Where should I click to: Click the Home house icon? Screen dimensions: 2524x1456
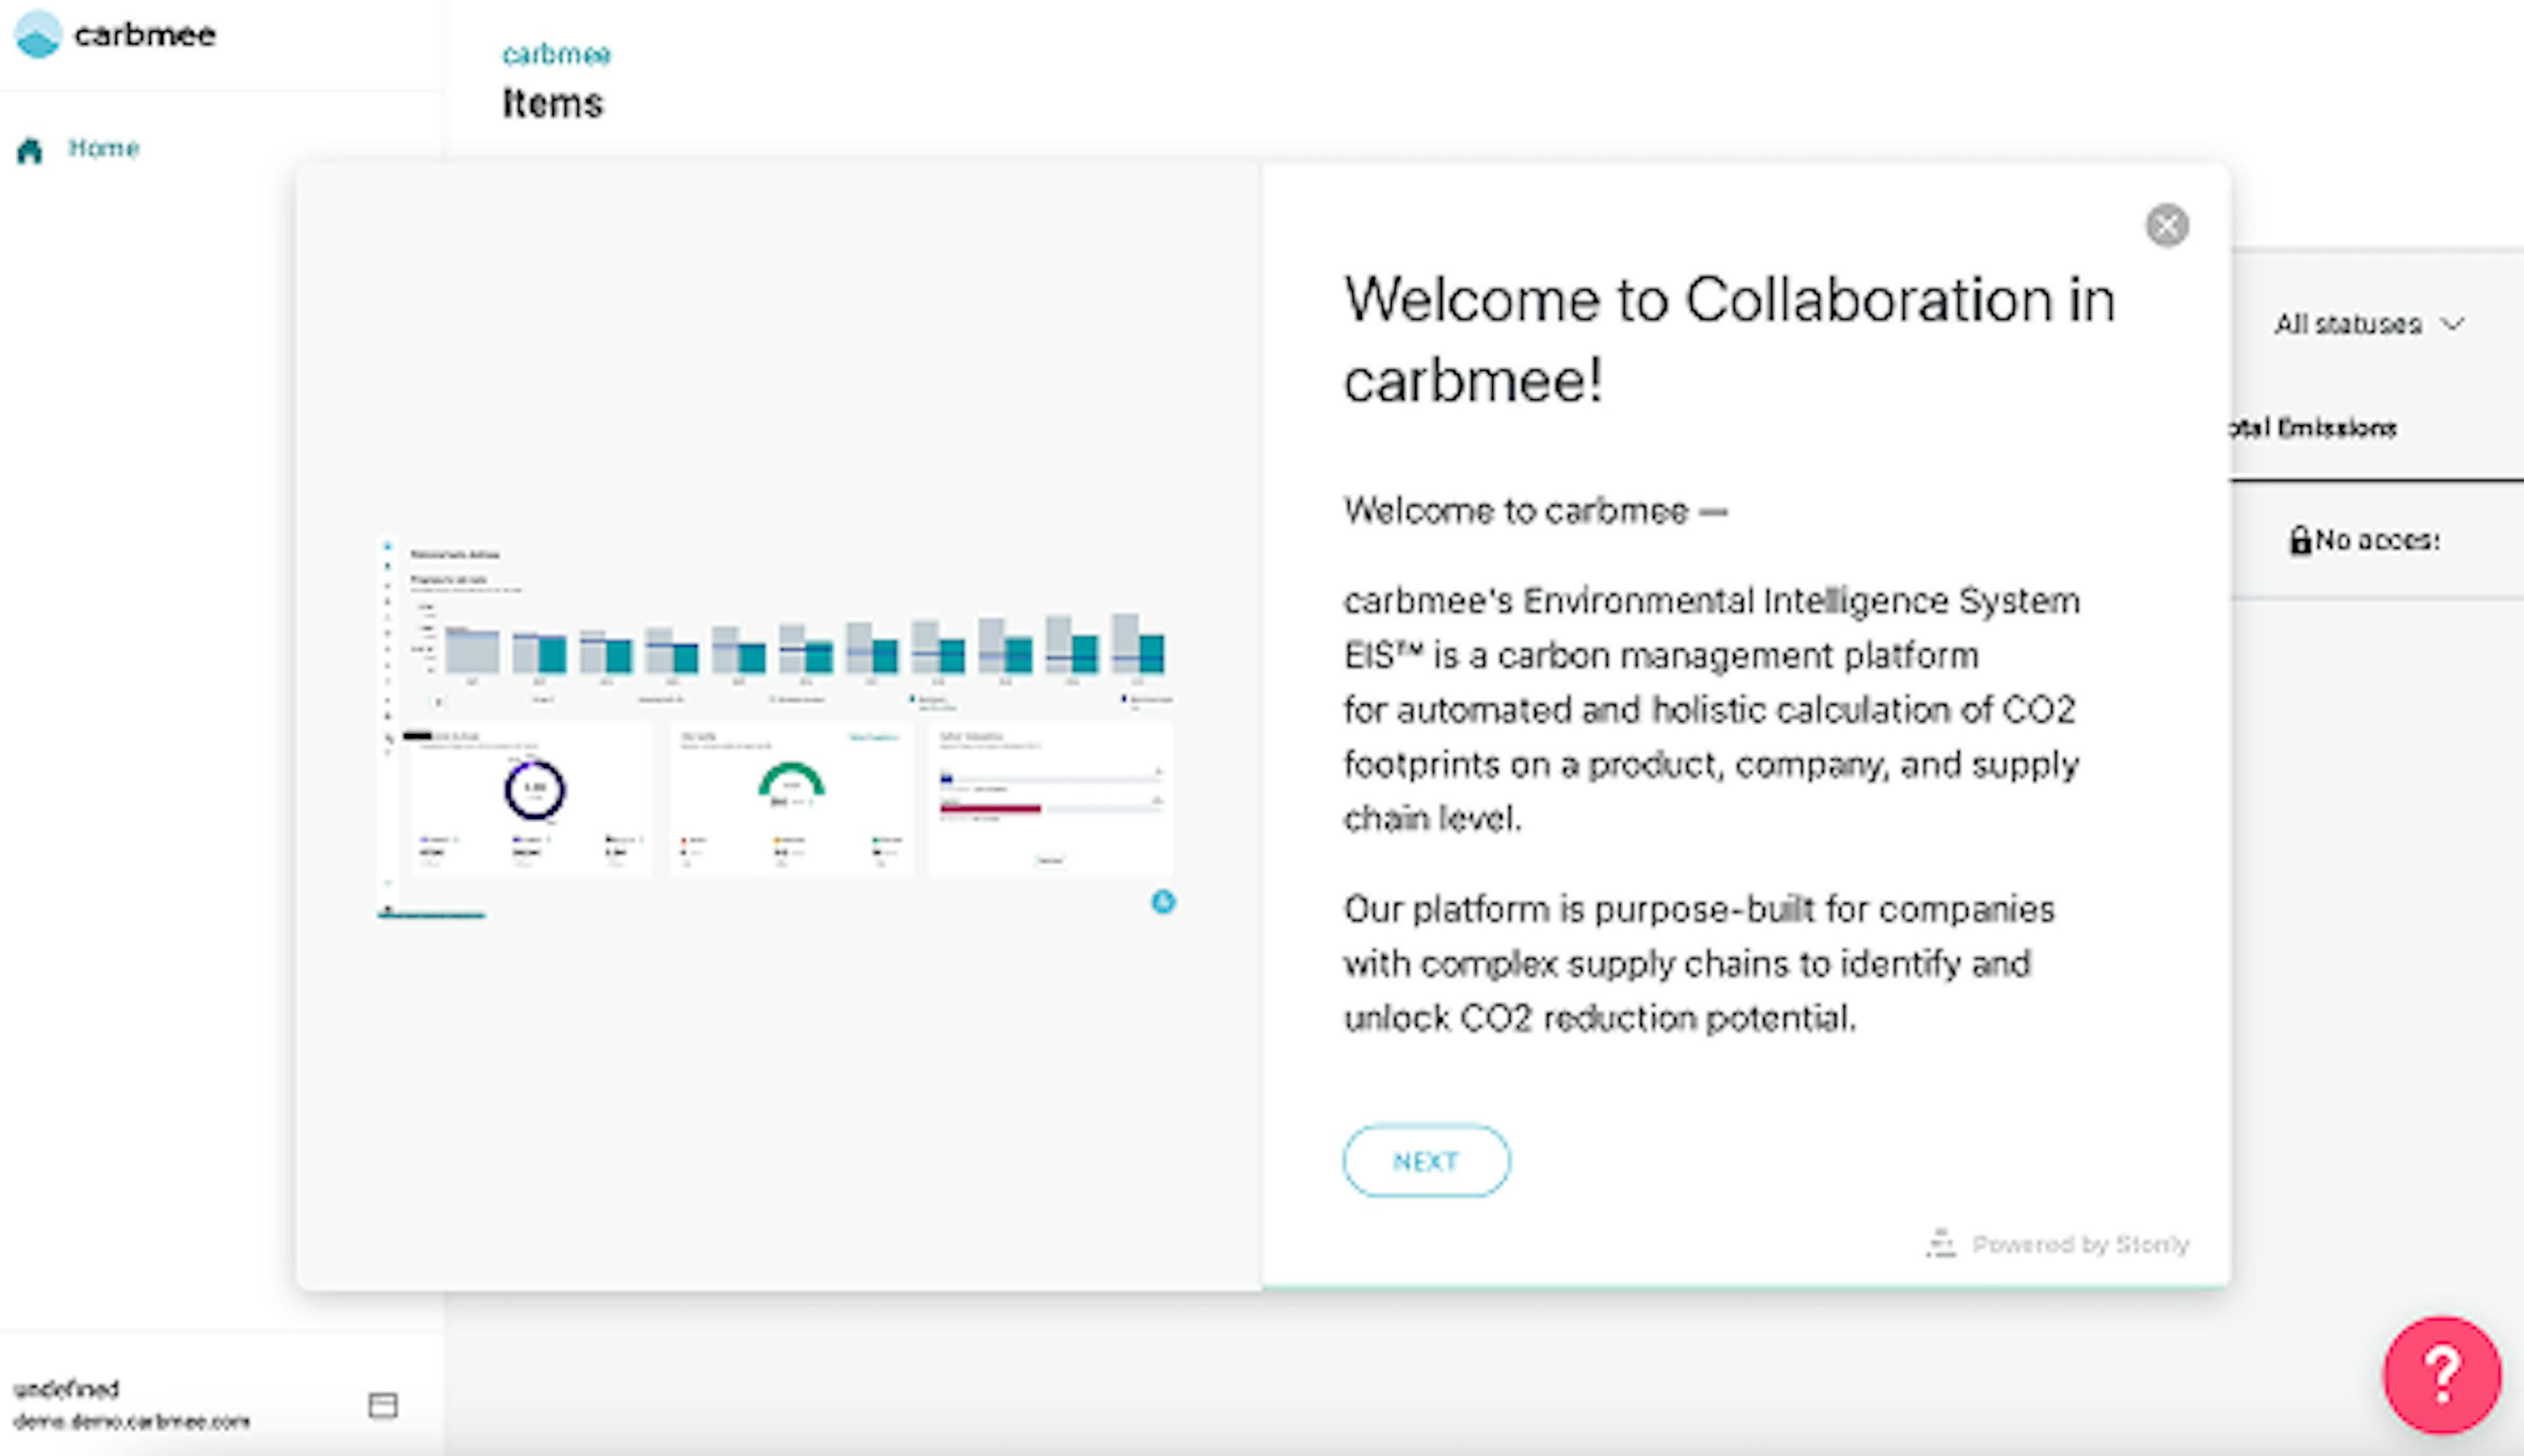[30, 150]
